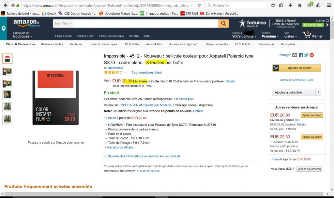
Task: Select the Ventes Flash nav item
Action: click(x=85, y=36)
